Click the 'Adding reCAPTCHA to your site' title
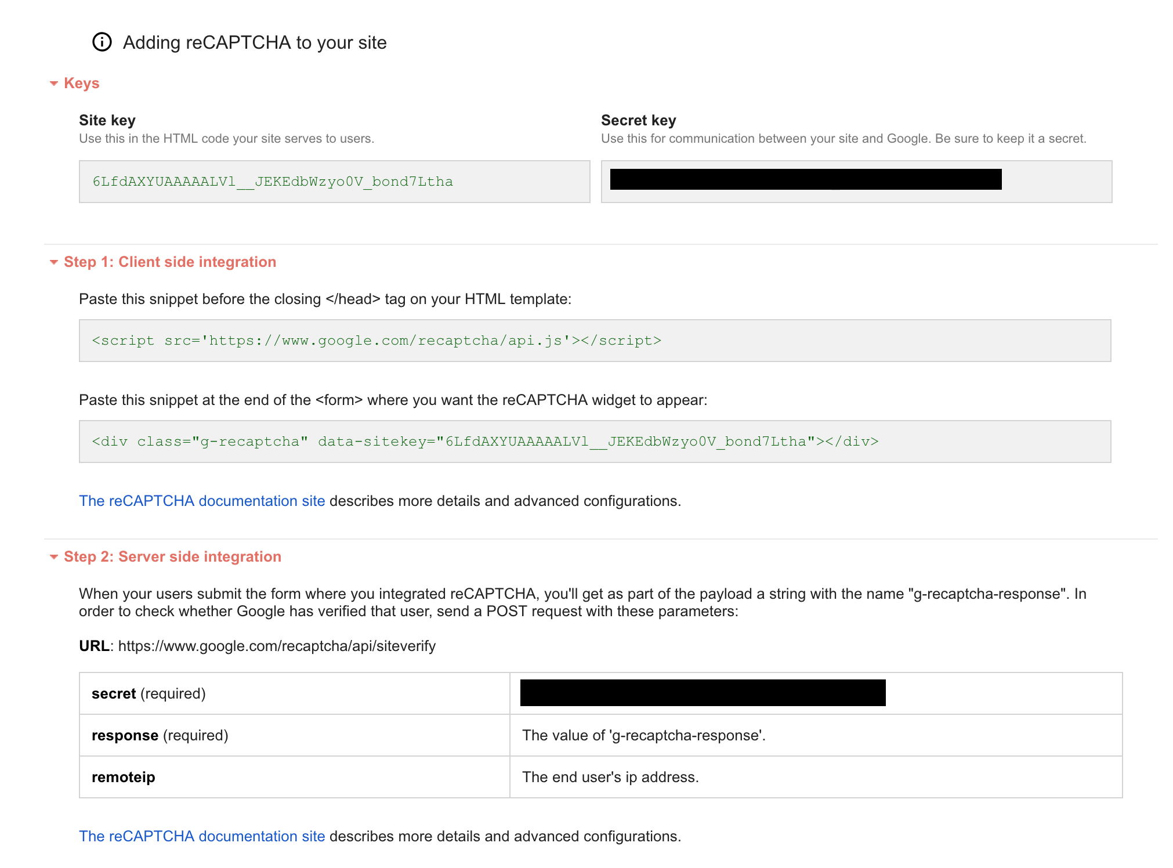Viewport: 1173px width, 868px height. point(255,43)
